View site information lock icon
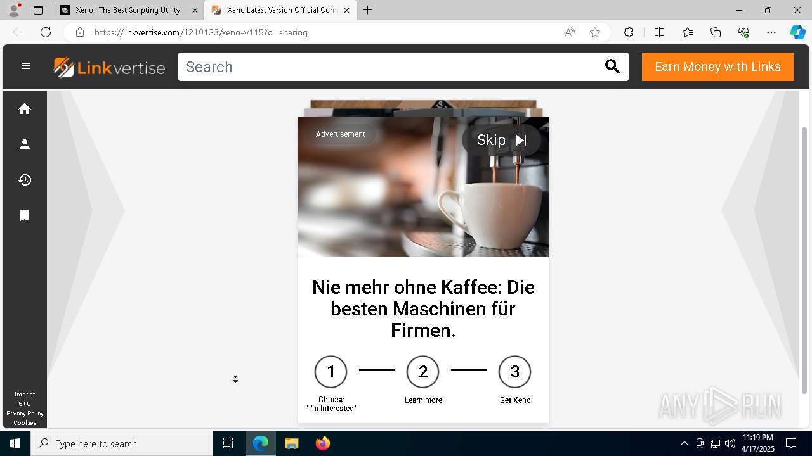Screen dimensions: 812x456 80,32
